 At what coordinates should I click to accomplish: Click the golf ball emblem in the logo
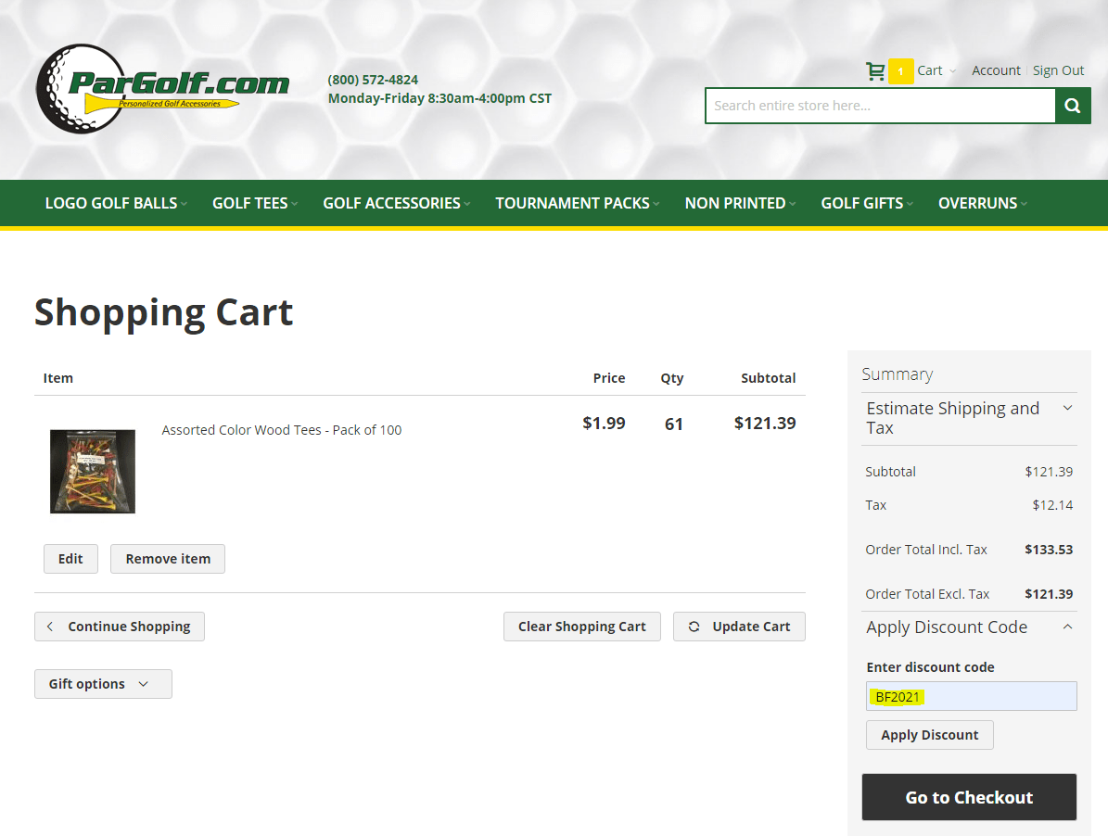point(80,88)
